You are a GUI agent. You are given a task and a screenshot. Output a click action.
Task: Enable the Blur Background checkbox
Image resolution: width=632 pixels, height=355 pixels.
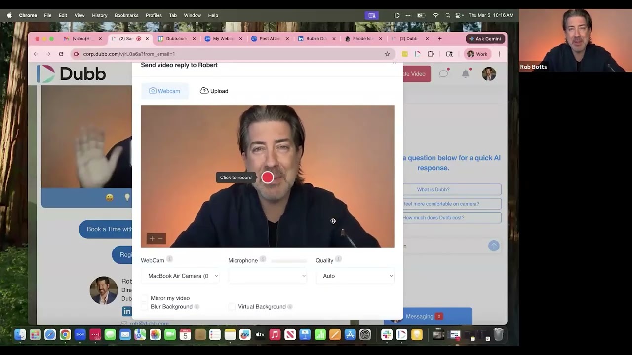pyautogui.click(x=145, y=307)
